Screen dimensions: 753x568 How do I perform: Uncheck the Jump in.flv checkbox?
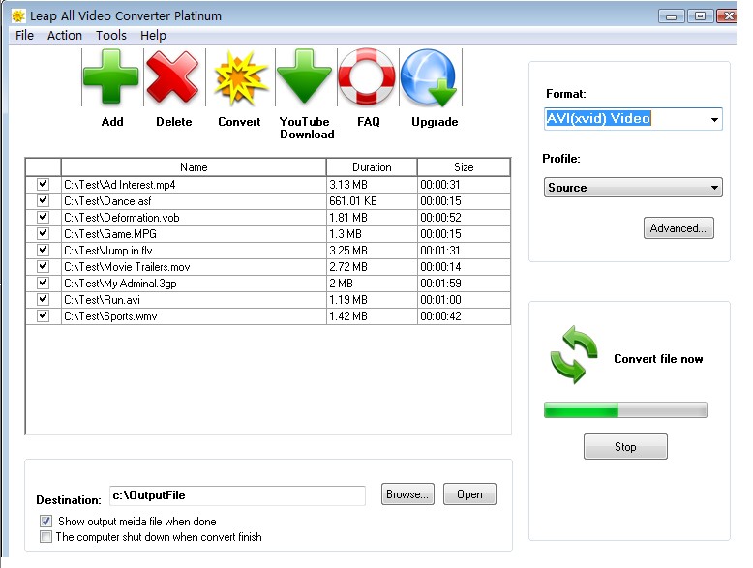pos(43,250)
